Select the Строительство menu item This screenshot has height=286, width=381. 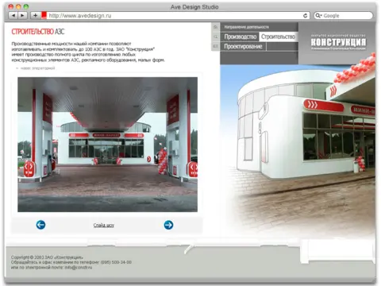[x=278, y=37]
